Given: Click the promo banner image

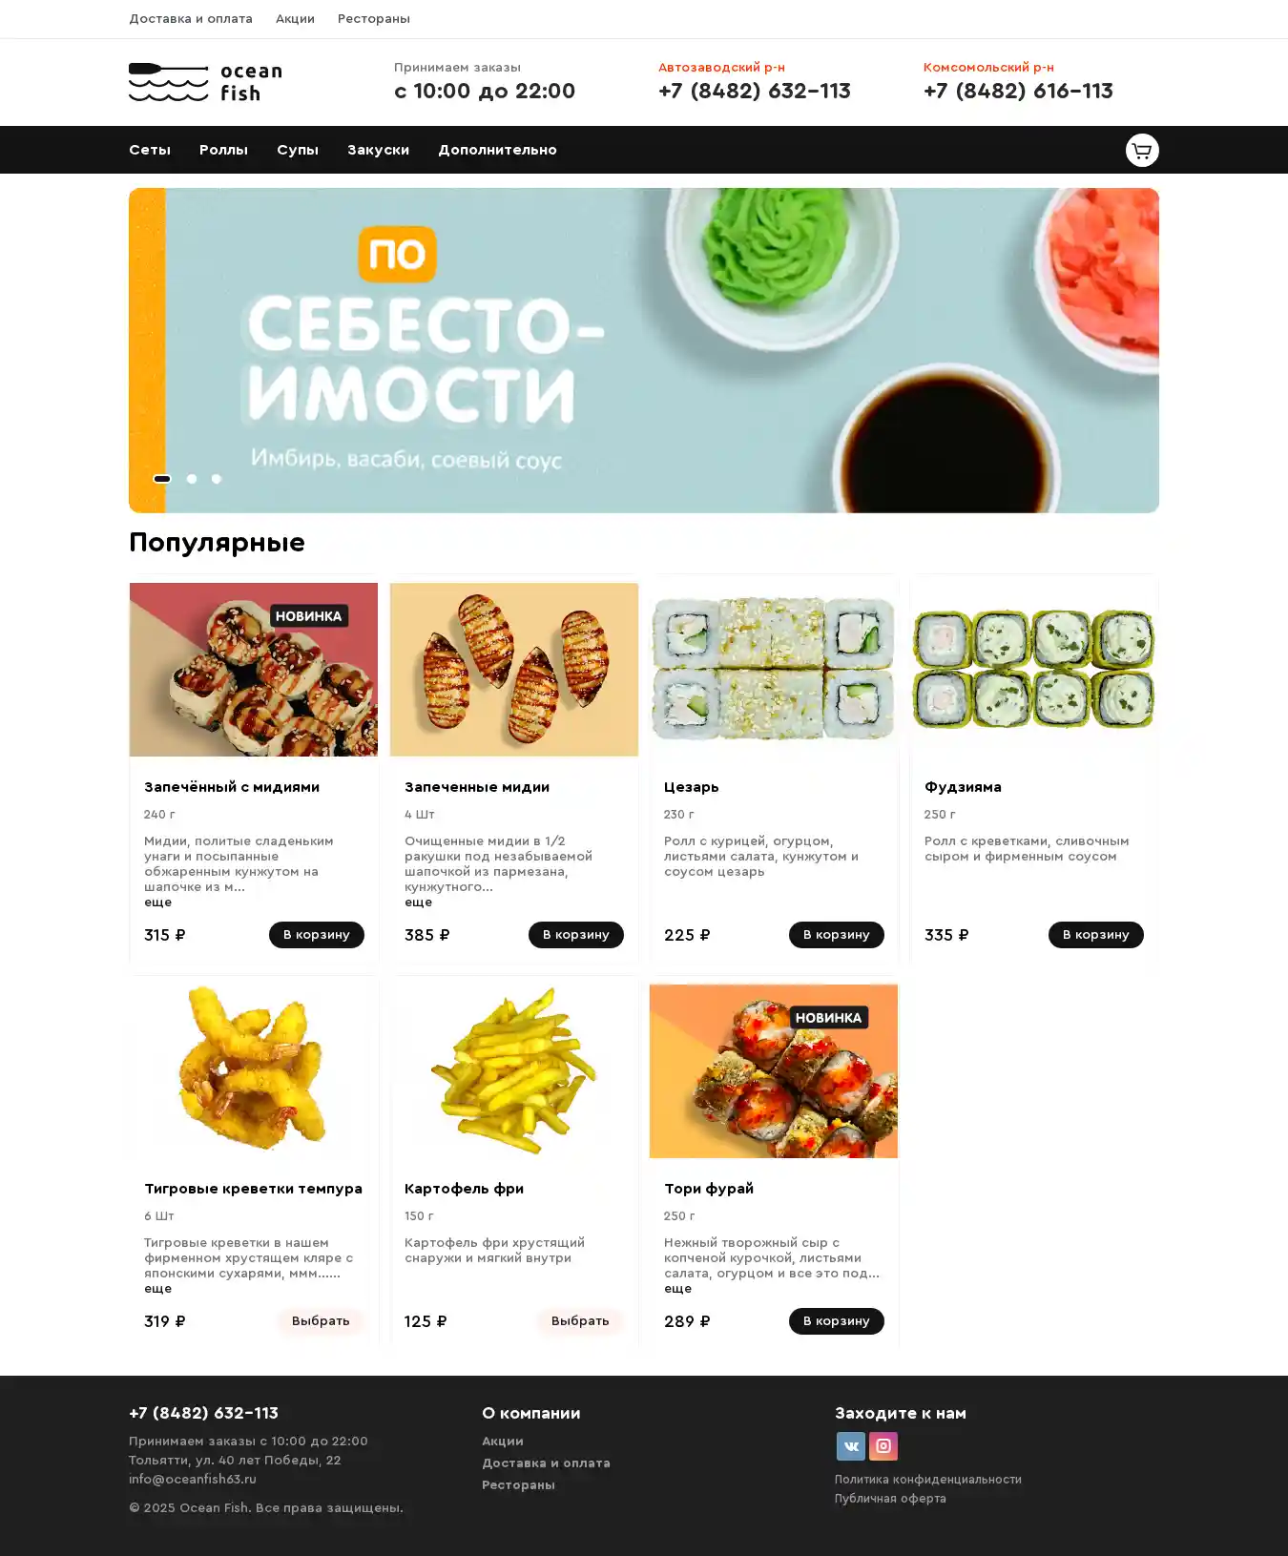Looking at the screenshot, I should 644,350.
